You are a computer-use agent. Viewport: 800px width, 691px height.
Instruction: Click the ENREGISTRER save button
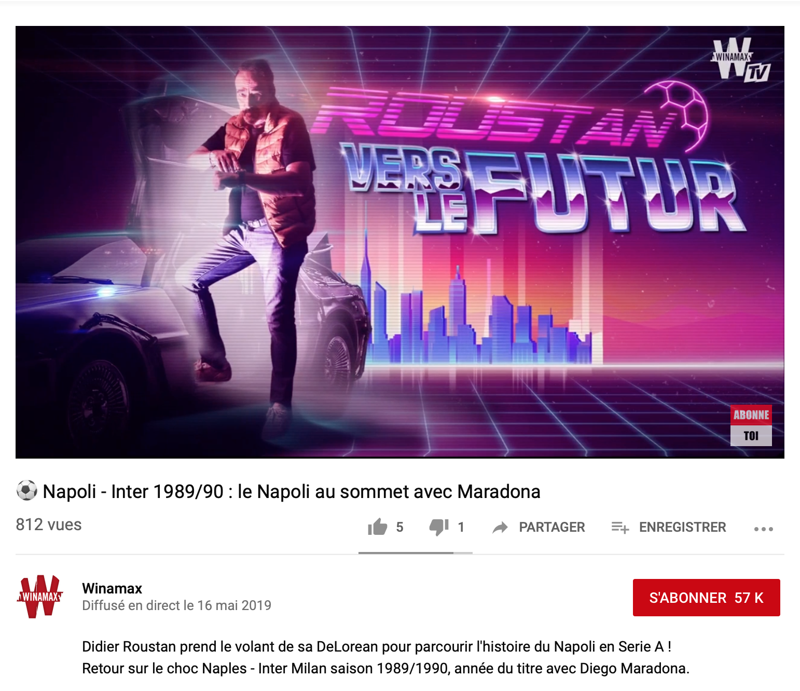coord(668,527)
